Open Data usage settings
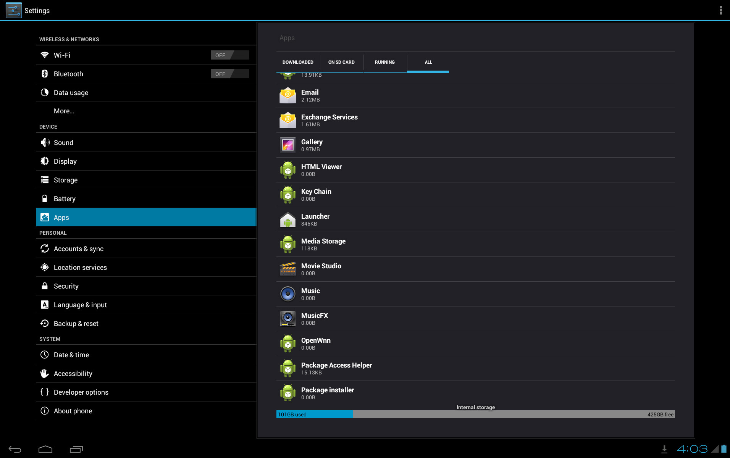 [x=146, y=92]
